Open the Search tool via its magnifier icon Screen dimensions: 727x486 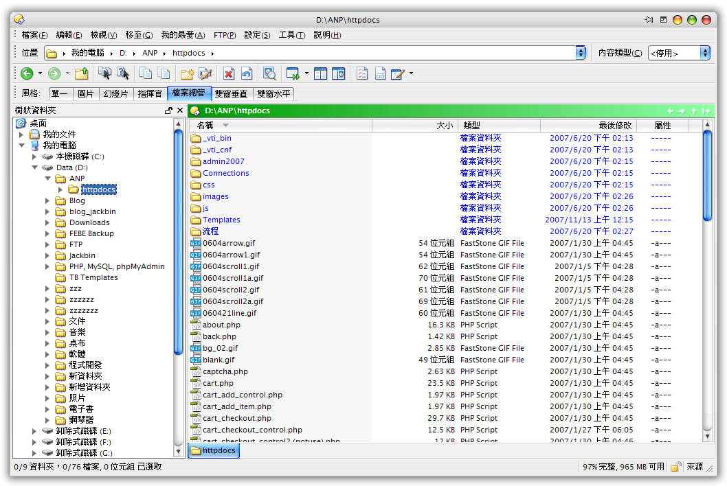pyautogui.click(x=271, y=73)
